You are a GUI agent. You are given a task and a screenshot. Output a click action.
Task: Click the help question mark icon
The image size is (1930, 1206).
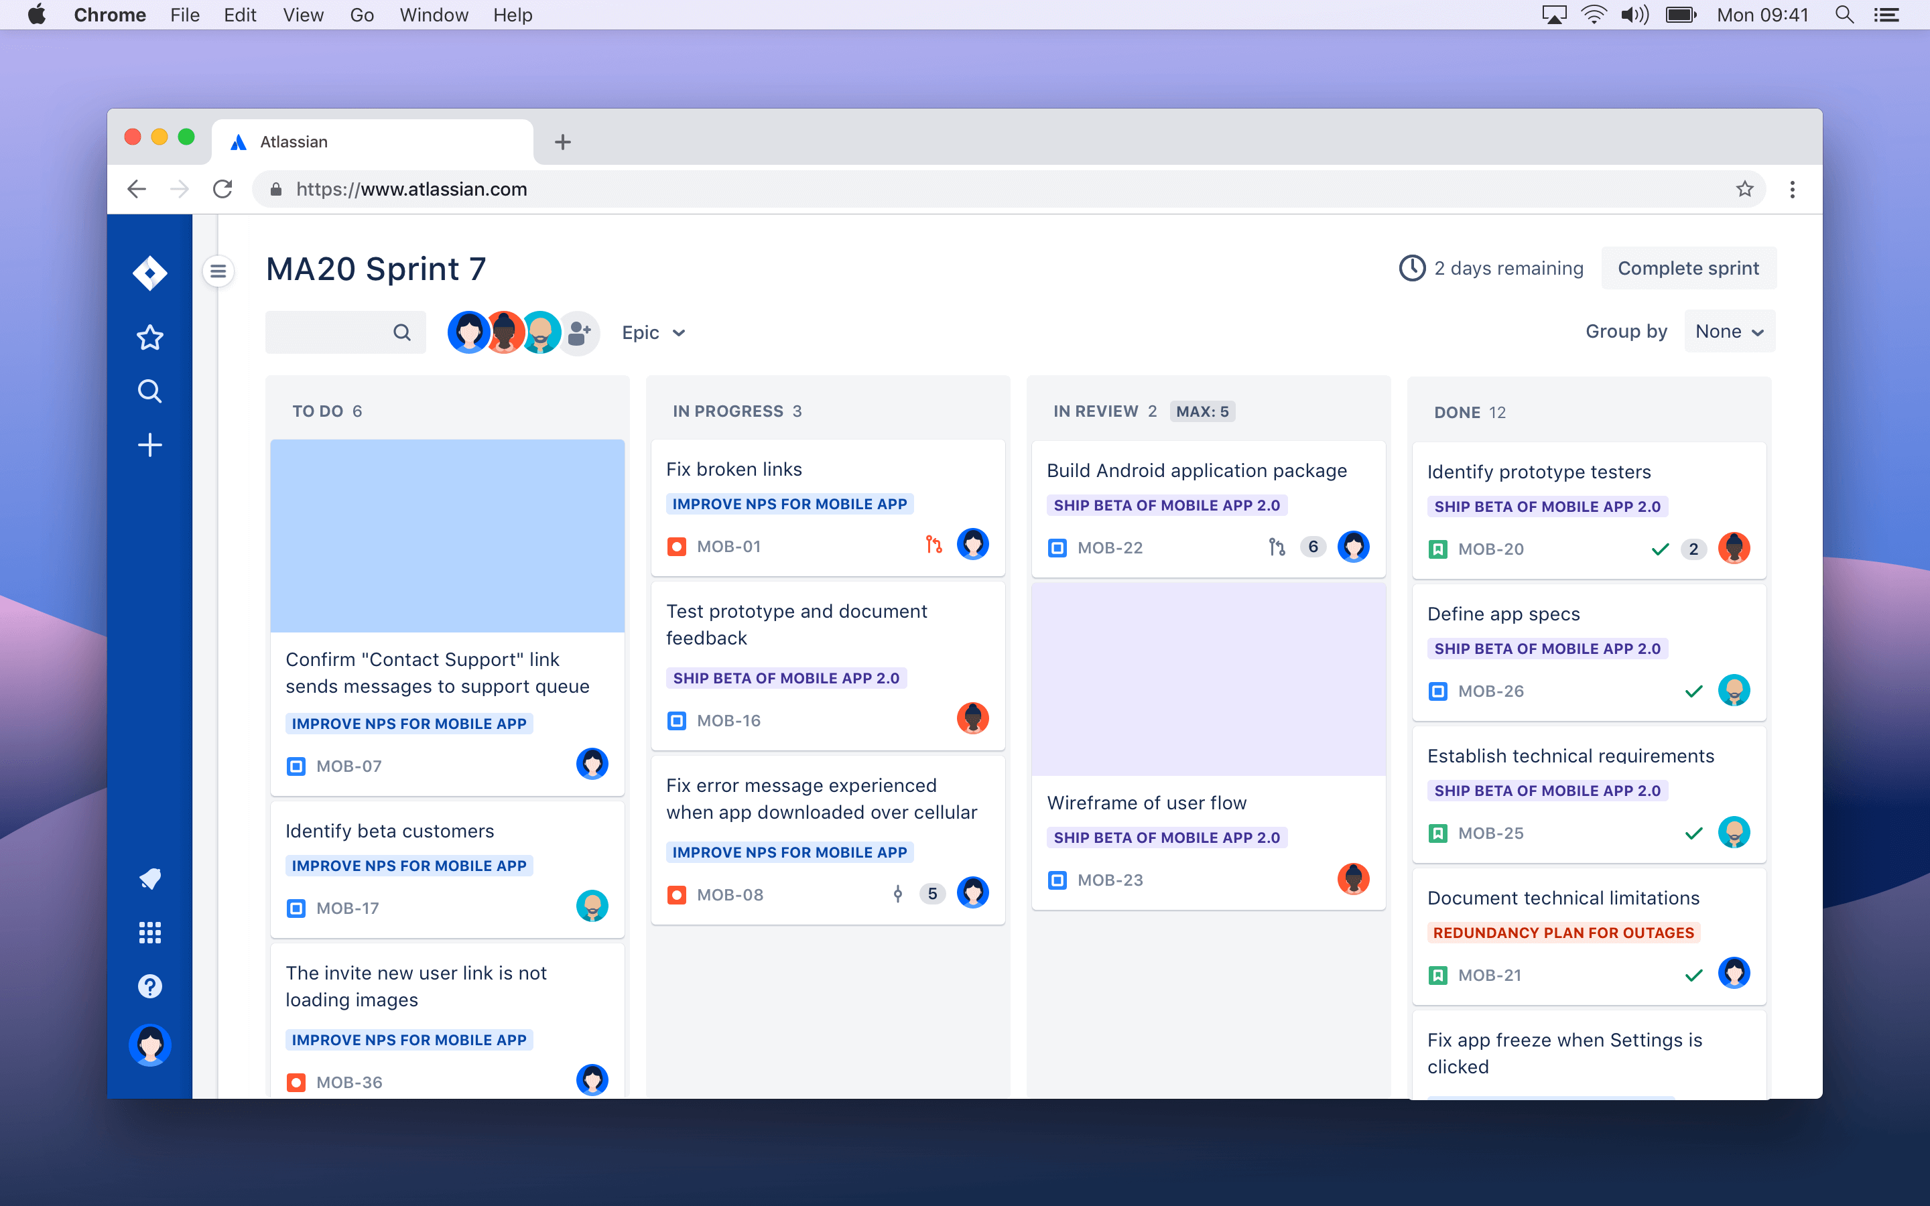pyautogui.click(x=149, y=986)
